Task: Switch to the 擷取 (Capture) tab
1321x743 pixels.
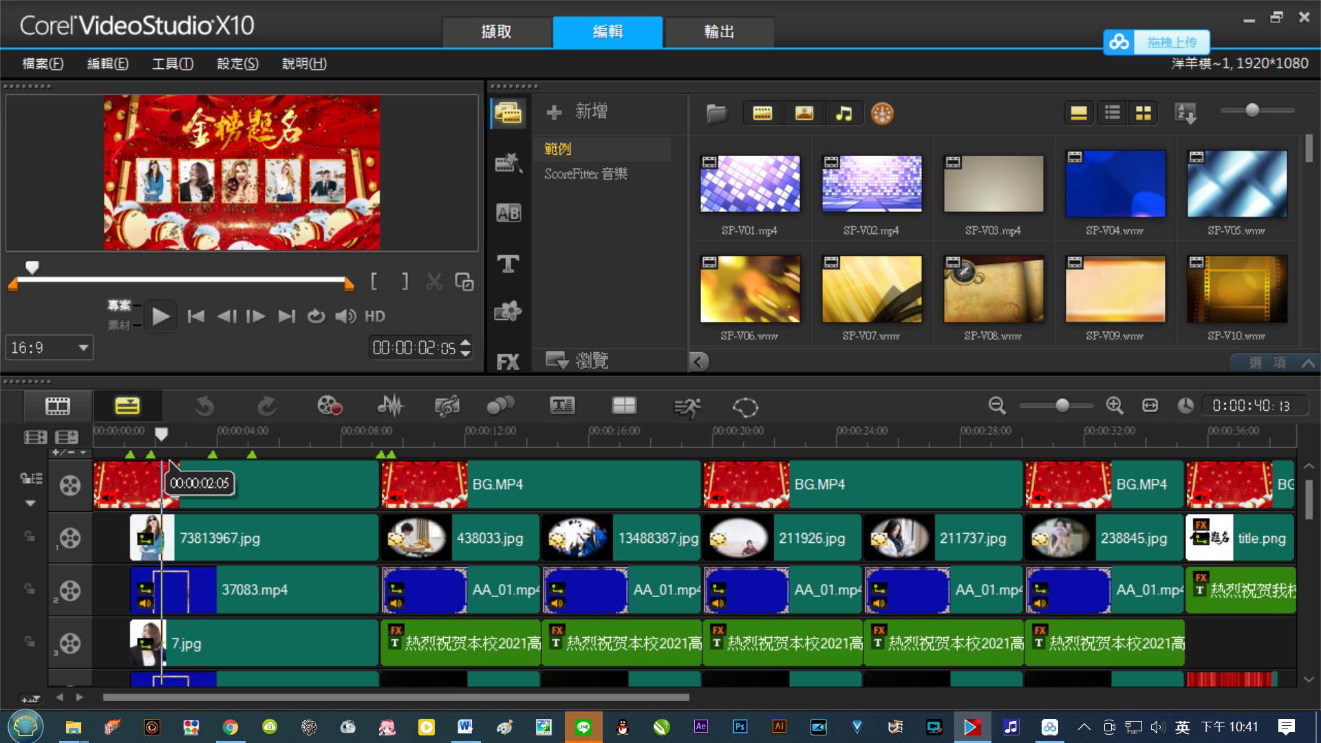Action: pyautogui.click(x=497, y=32)
